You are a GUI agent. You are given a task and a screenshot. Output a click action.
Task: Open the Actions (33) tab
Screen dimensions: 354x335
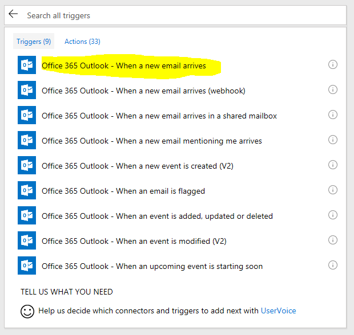point(82,42)
